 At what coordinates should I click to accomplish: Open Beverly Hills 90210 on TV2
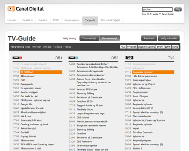[143, 108]
